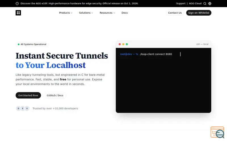Click the AGG e10F announcement text

coord(79,3)
